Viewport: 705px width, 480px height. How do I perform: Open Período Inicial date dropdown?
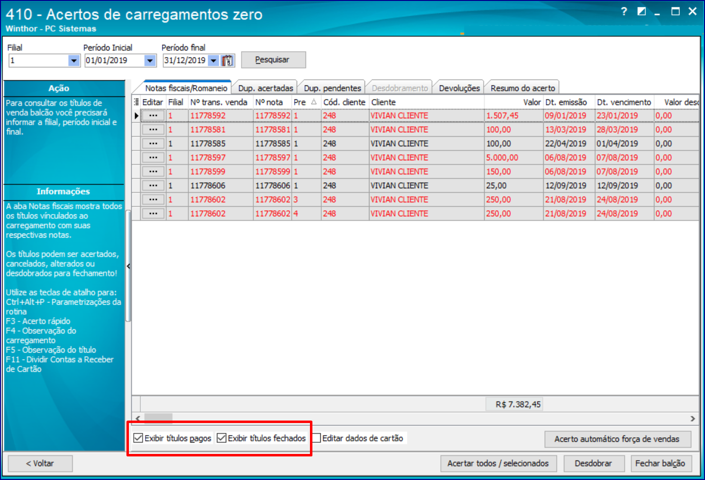[x=150, y=60]
